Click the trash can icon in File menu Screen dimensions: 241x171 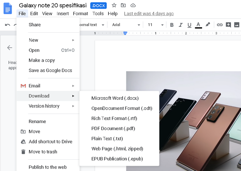[x=23, y=152]
